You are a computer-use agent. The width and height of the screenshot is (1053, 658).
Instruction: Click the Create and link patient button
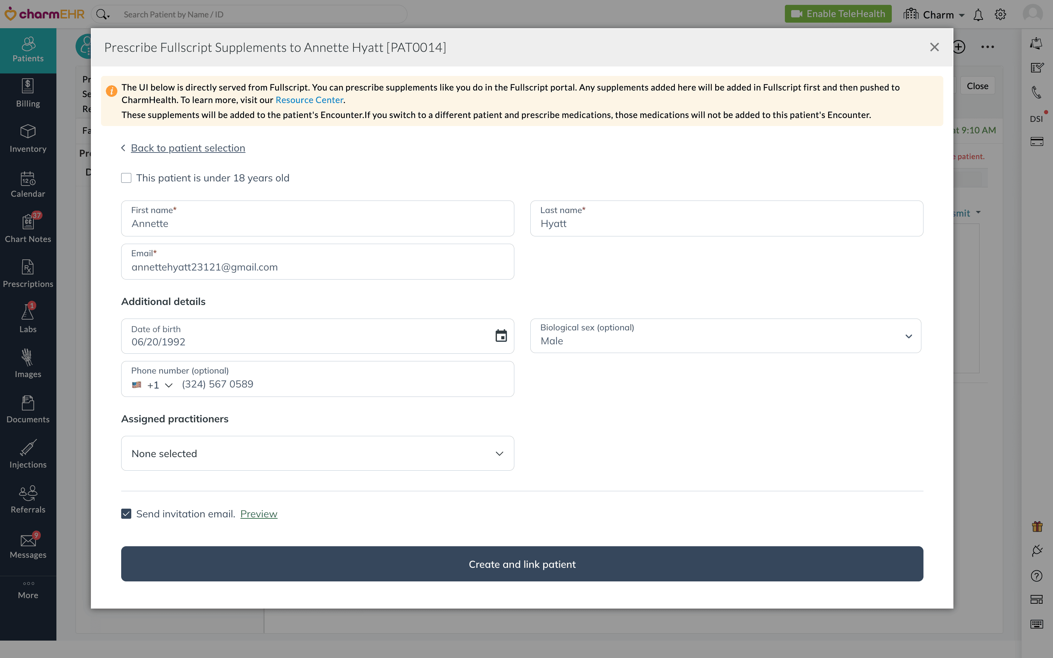[522, 564]
